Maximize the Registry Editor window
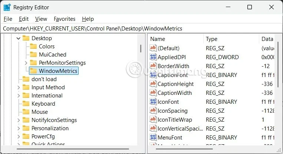 coord(250,7)
